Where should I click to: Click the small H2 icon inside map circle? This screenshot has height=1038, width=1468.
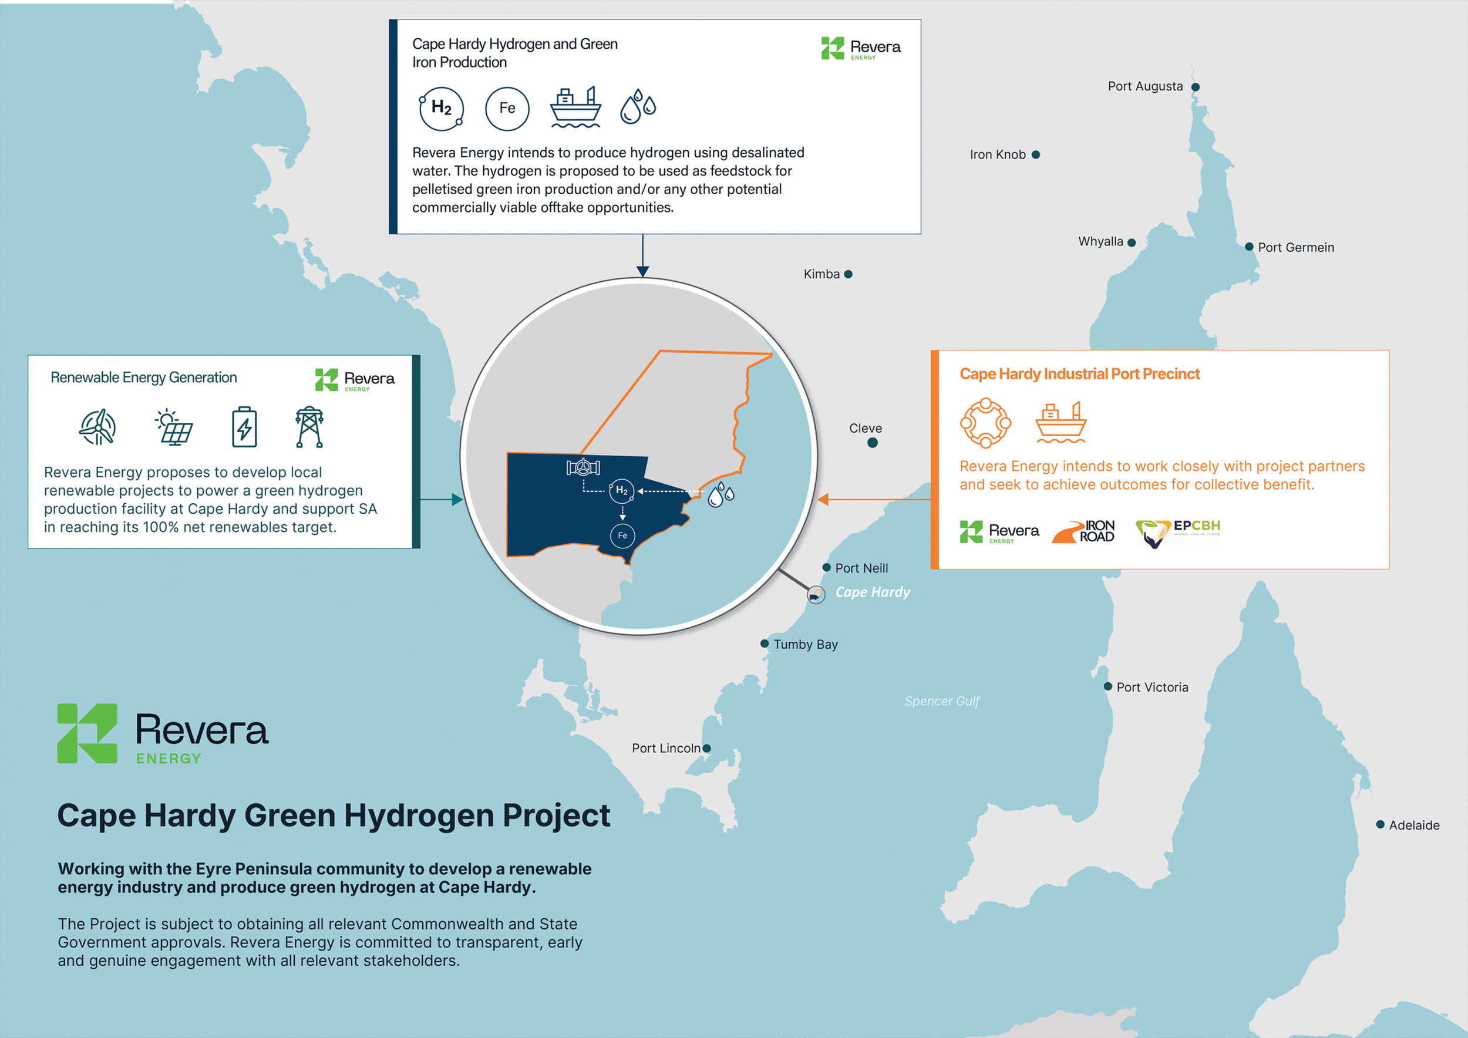click(621, 491)
